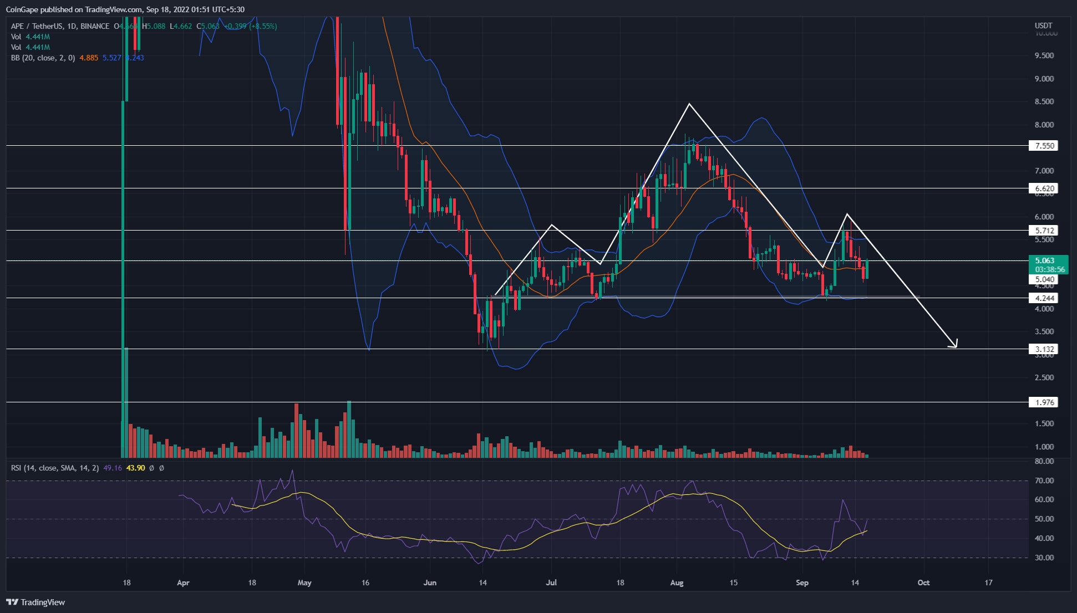Image resolution: width=1077 pixels, height=613 pixels.
Task: Click the 80.00 RSI axis tick
Action: point(1044,461)
